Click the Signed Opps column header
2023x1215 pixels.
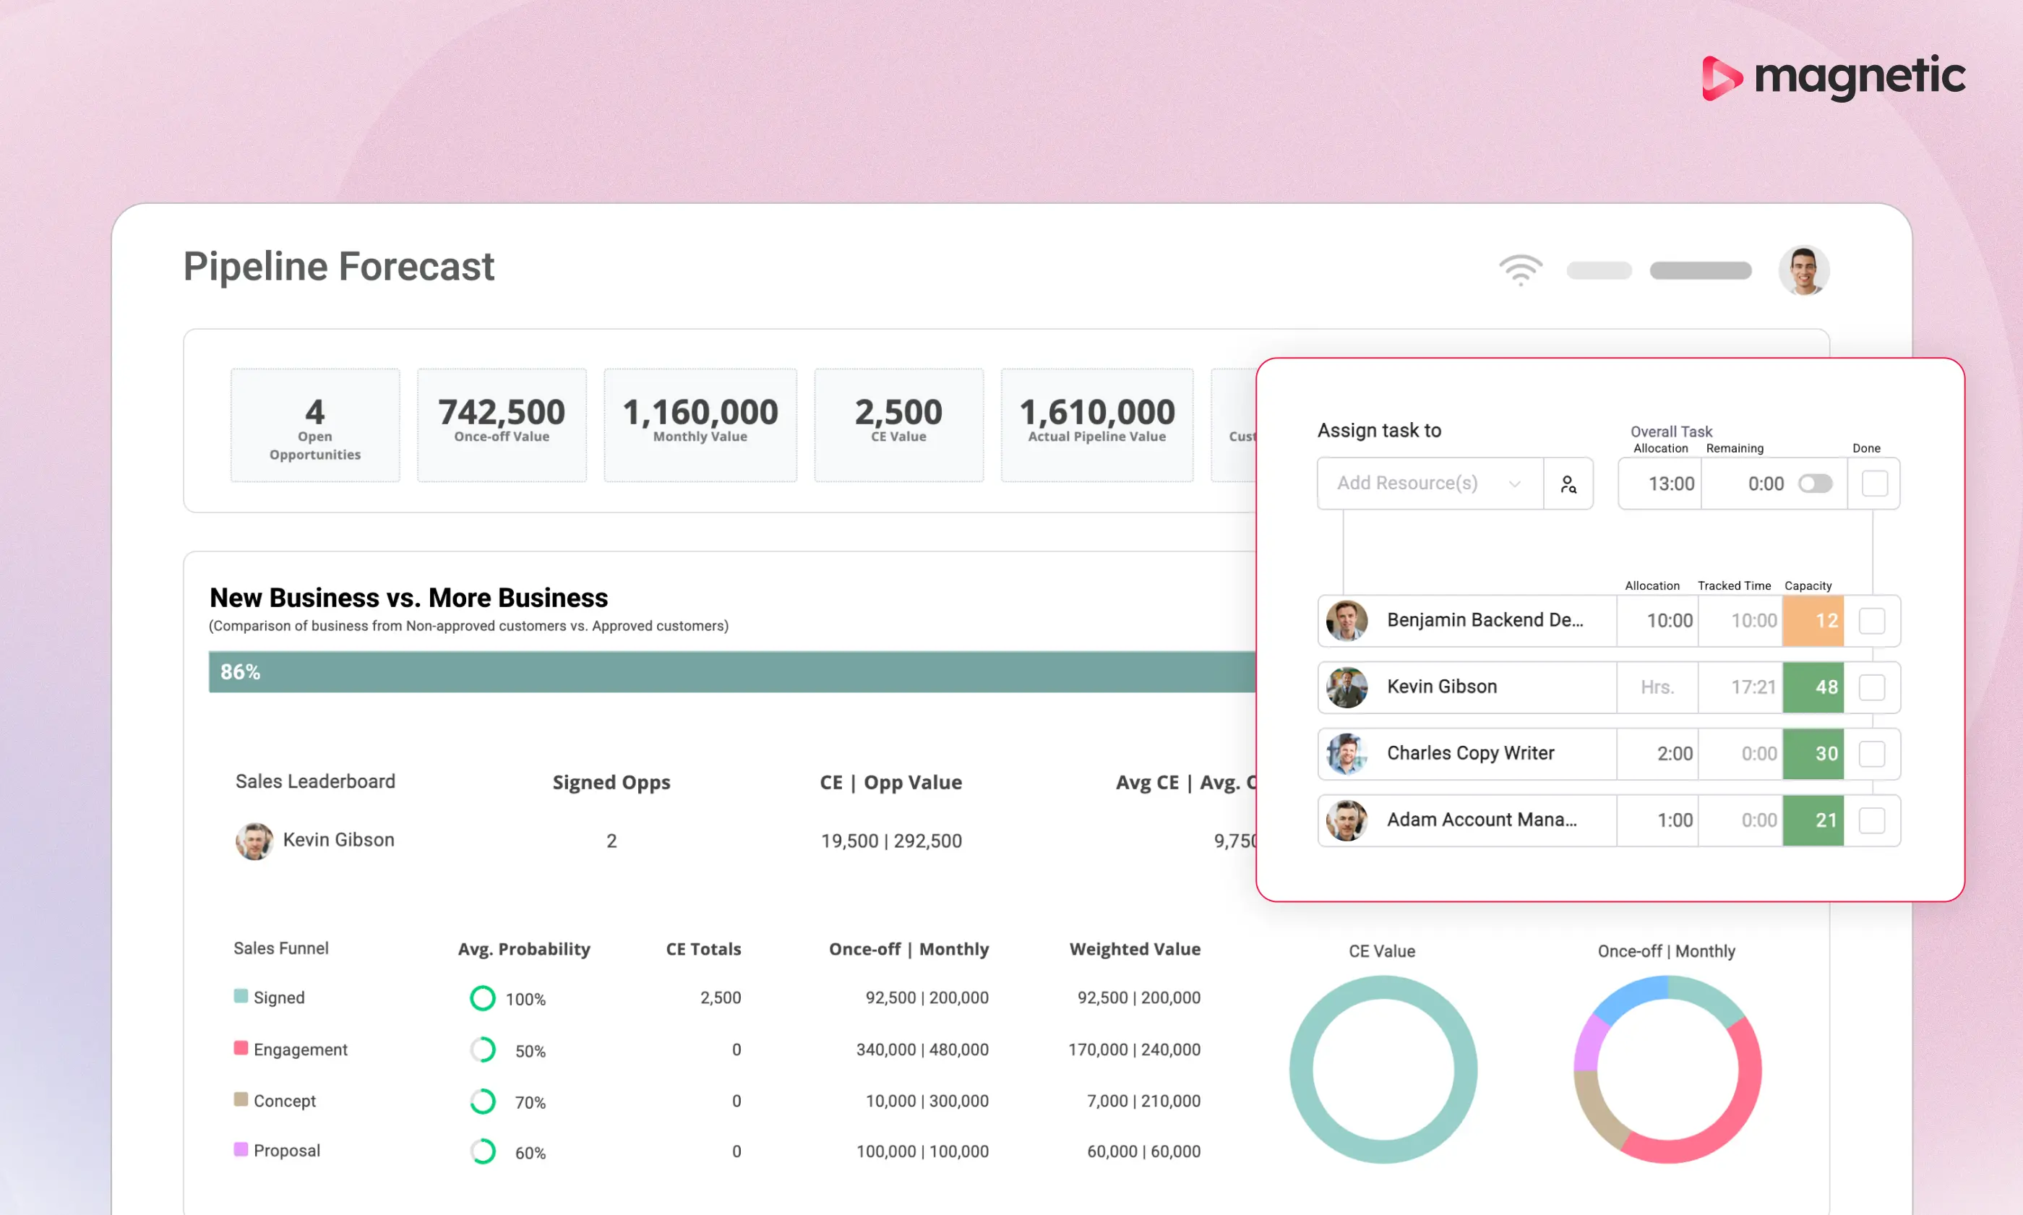click(x=611, y=783)
